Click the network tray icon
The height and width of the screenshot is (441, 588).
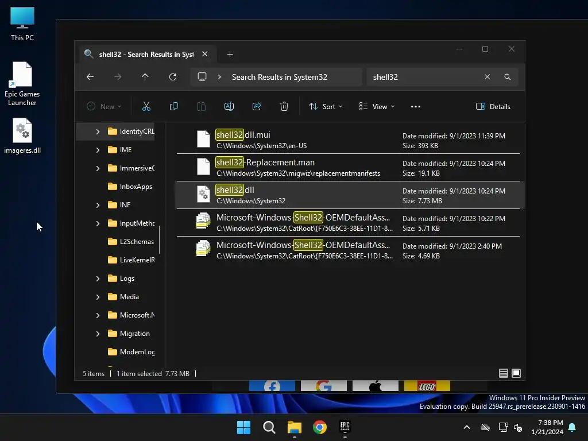pyautogui.click(x=503, y=427)
